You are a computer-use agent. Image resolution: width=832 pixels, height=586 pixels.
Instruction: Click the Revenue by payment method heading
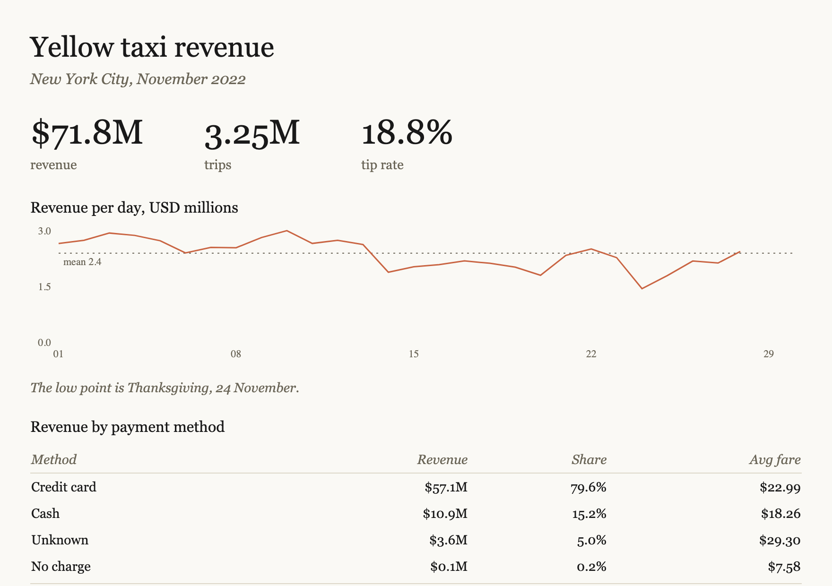click(x=128, y=427)
